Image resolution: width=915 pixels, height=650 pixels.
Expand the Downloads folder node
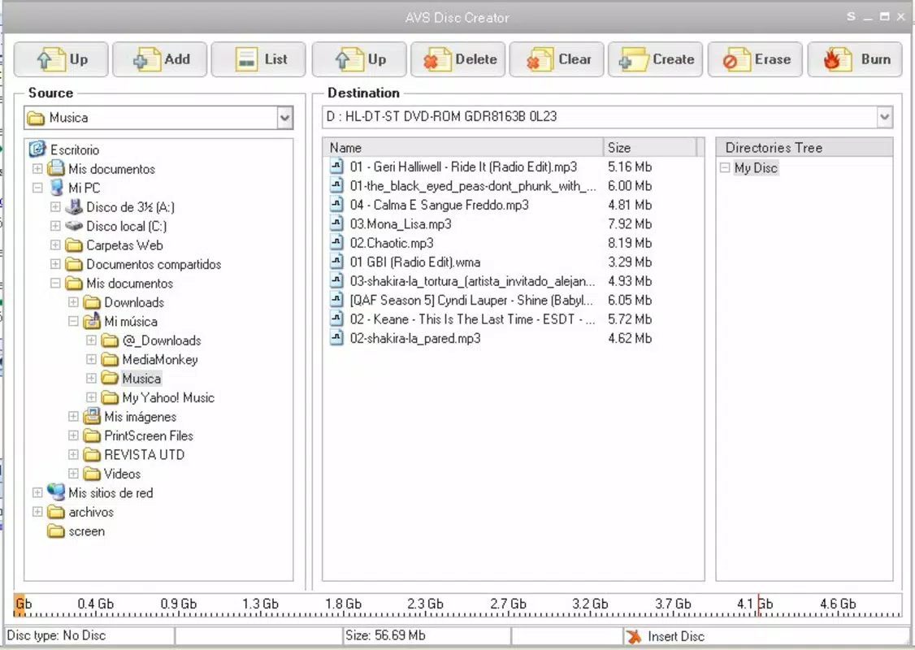[x=73, y=302]
